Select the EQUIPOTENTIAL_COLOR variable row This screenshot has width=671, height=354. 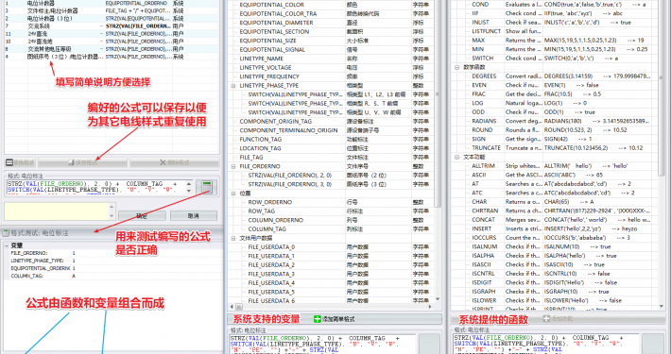(x=331, y=5)
